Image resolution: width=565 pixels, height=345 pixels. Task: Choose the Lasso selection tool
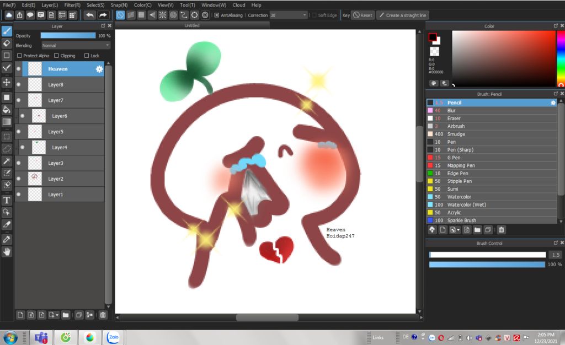click(x=7, y=149)
